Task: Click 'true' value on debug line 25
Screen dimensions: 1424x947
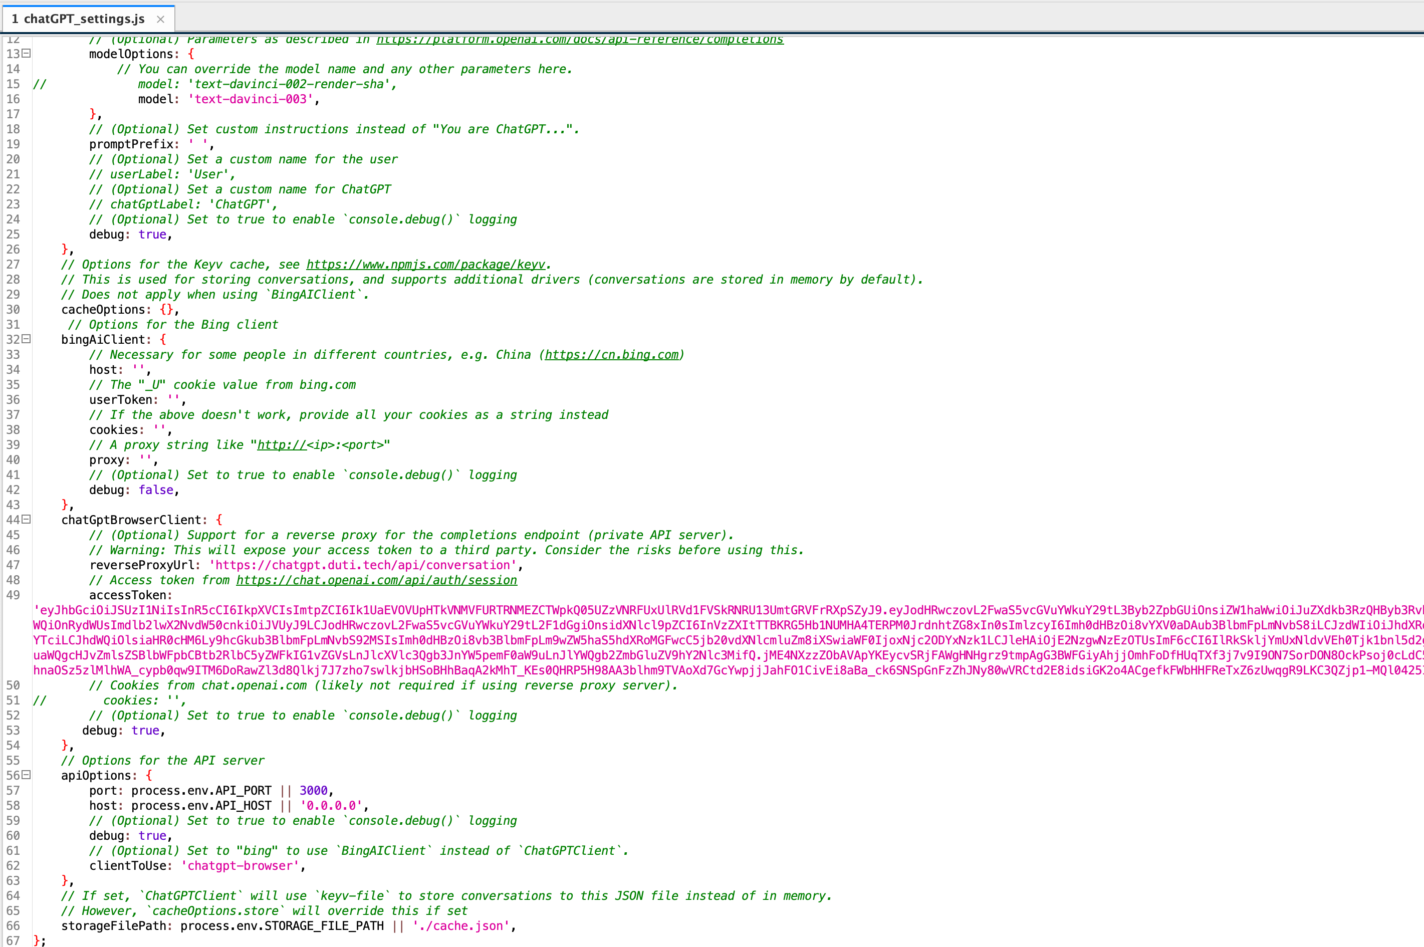Action: click(x=152, y=234)
